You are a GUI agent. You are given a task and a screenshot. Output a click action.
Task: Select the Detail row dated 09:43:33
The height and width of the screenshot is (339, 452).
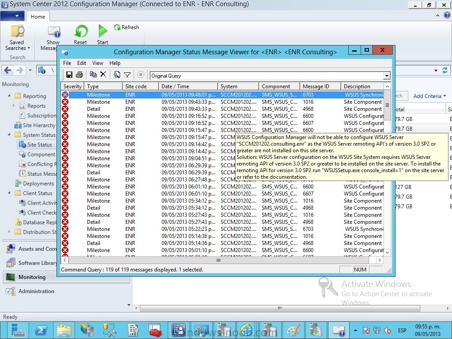pos(222,109)
